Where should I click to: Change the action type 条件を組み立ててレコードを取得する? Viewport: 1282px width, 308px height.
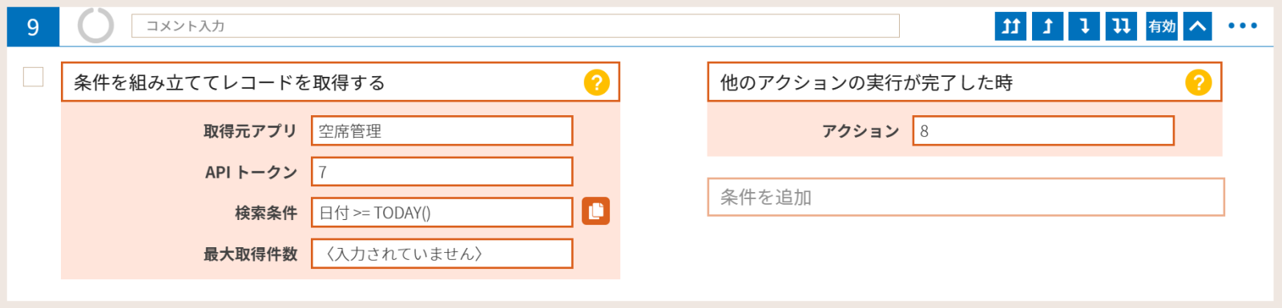click(x=341, y=82)
